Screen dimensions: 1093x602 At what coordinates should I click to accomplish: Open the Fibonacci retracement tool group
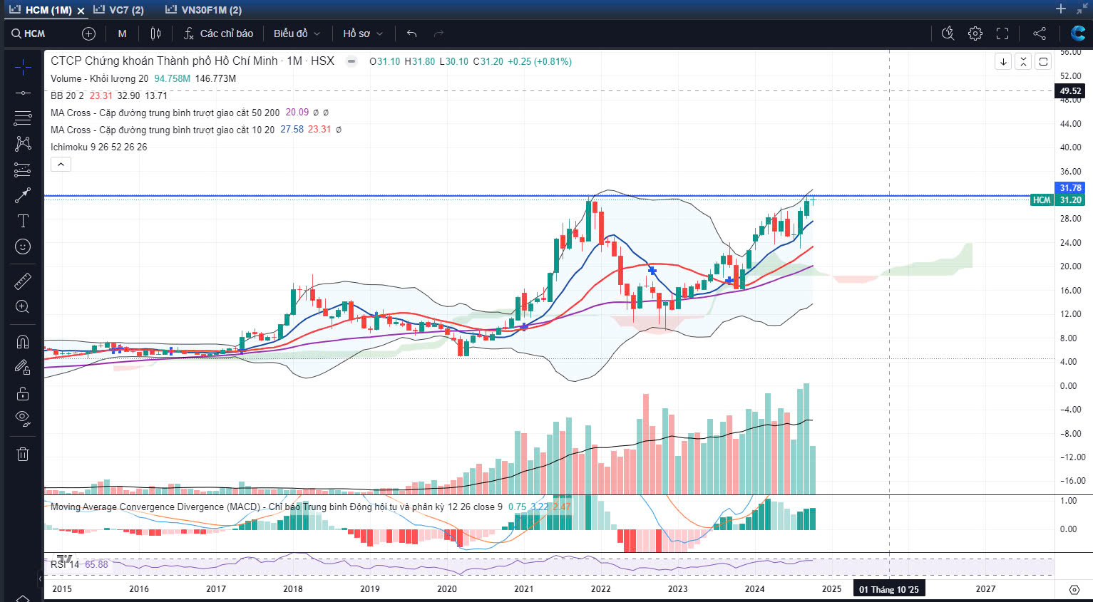(23, 118)
